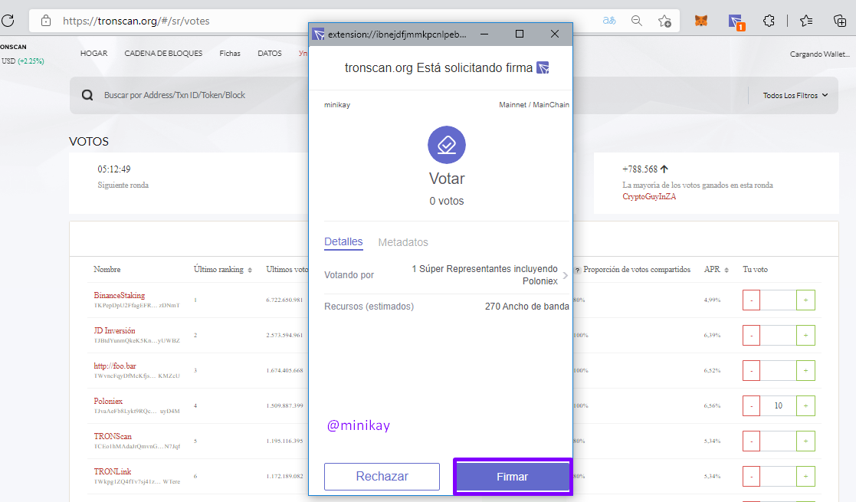Click the search magnifier icon on Tronscan

[x=87, y=95]
